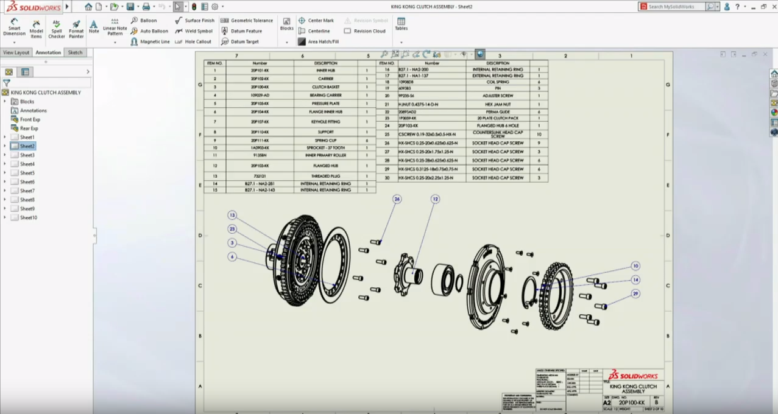Expand the Tables dropdown arrow
This screenshot has width=778, height=414.
tap(401, 42)
